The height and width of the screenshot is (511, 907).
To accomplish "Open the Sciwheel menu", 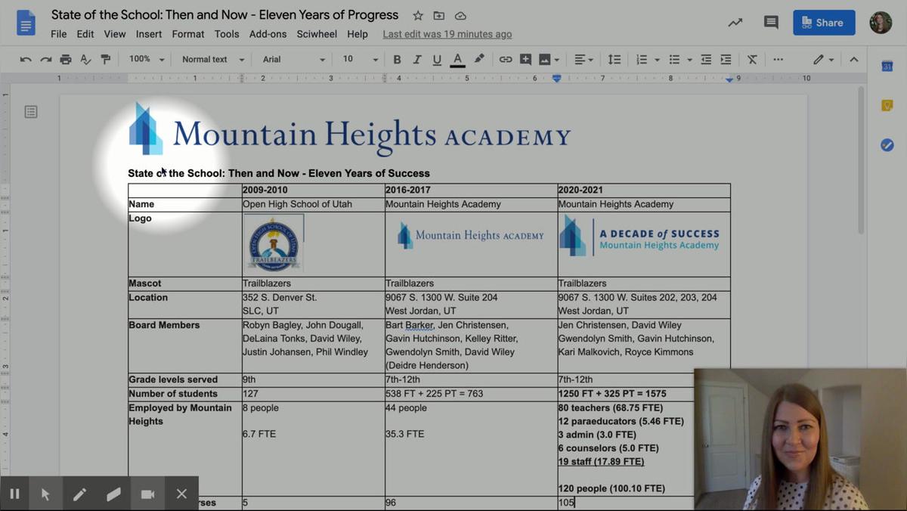I will 317,34.
